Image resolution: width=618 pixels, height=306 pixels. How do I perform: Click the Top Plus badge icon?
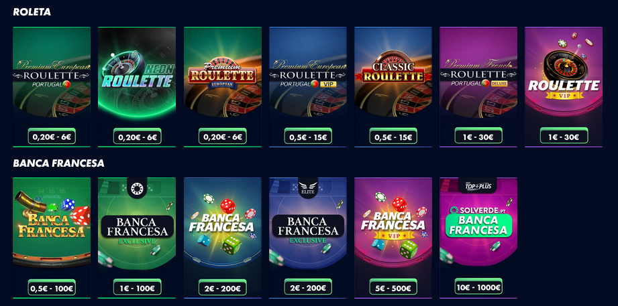478,185
